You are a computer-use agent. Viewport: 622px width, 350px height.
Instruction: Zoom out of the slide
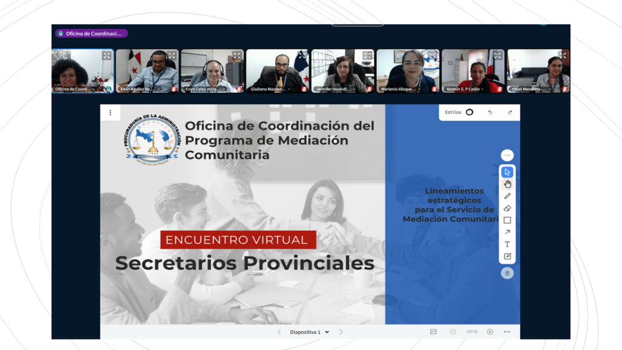[453, 332]
